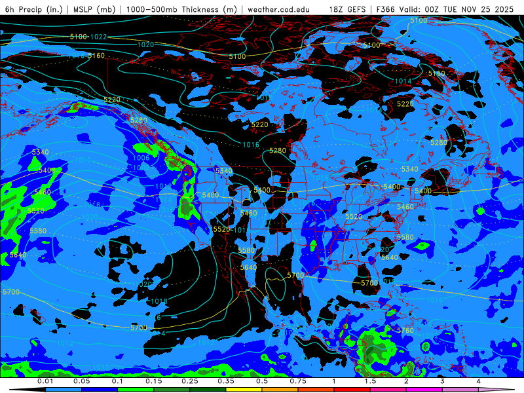Screen dimensions: 524x393
Task: Click the 0.25 legend value
Action: (x=190, y=381)
